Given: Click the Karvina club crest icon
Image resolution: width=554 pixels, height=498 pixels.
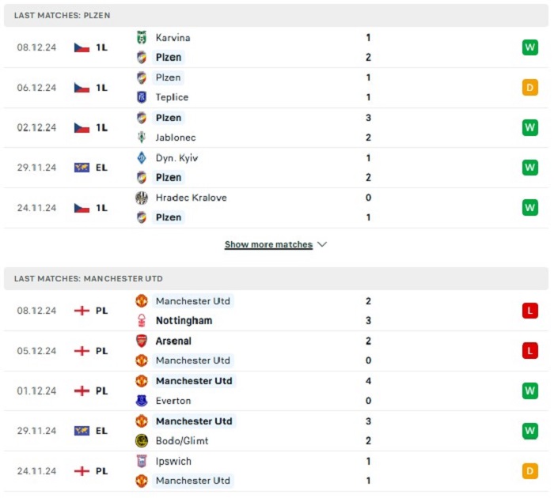Looking at the screenshot, I should click(x=142, y=37).
